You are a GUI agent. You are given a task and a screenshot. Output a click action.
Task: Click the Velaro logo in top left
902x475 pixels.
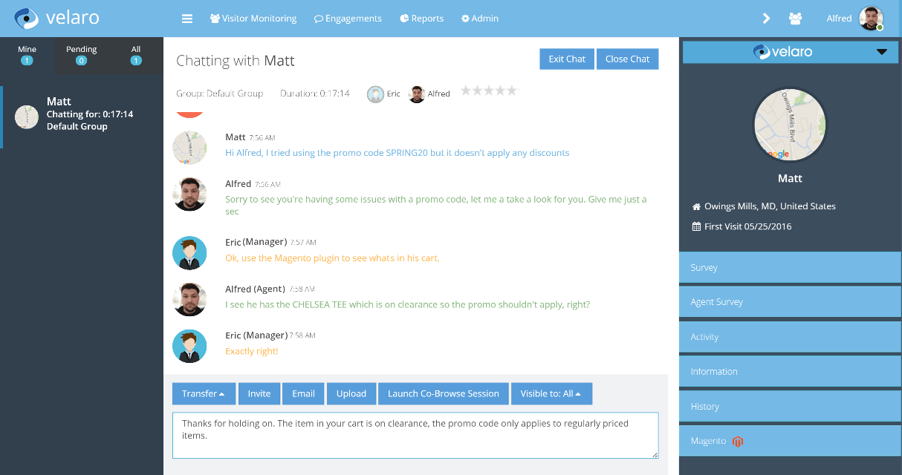pyautogui.click(x=57, y=18)
